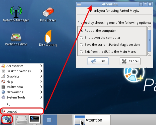This screenshot has height=125, width=156.
Task: Select Exit from the GUI to Main Menu
Action: point(108,52)
